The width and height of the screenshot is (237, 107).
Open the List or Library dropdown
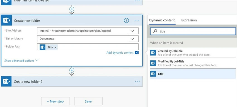(132, 39)
